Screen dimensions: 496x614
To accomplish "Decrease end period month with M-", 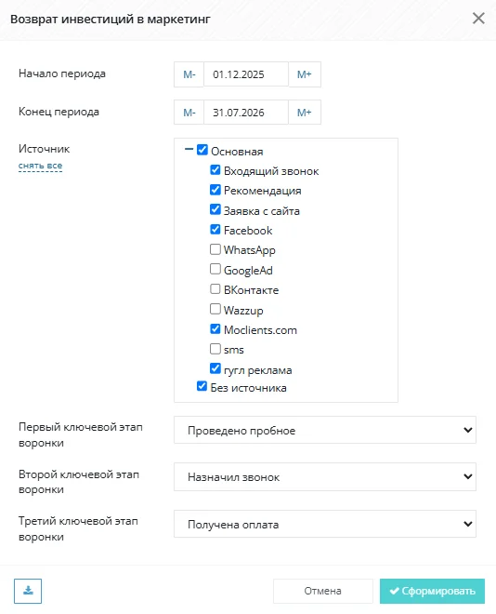I will [189, 113].
